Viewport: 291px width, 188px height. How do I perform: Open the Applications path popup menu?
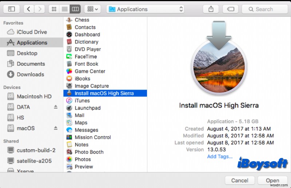(145, 9)
